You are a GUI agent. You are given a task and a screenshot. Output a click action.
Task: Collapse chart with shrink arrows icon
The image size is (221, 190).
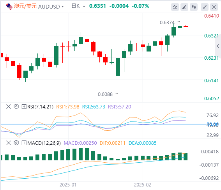205,7
